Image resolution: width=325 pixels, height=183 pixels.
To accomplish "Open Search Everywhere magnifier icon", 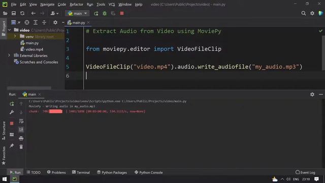I will pyautogui.click(x=304, y=14).
